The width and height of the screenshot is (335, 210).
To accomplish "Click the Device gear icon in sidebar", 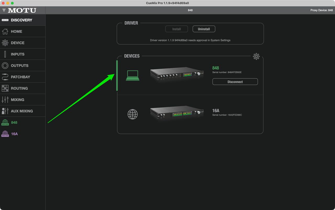I will pos(5,43).
